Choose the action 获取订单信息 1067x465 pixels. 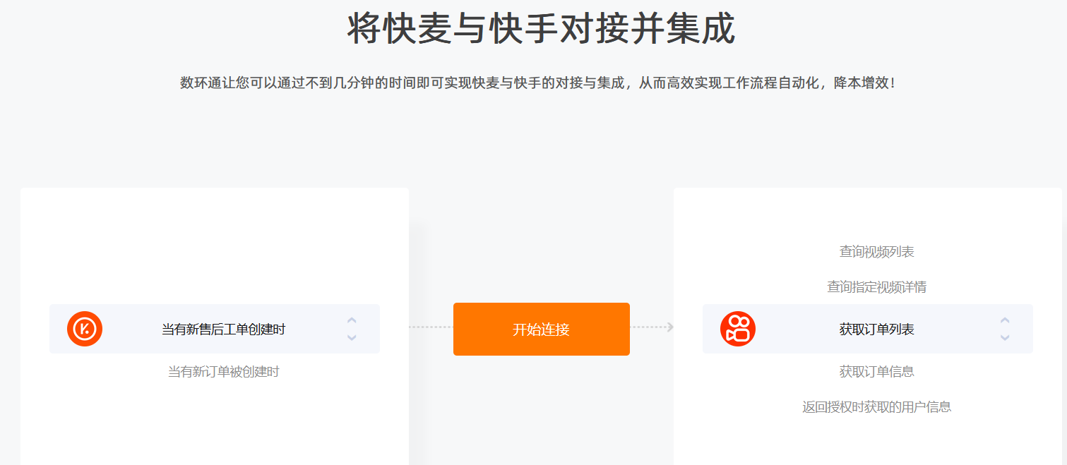pos(876,372)
